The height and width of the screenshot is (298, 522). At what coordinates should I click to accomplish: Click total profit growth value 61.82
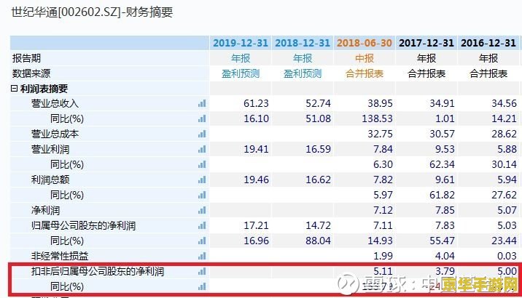coord(442,195)
